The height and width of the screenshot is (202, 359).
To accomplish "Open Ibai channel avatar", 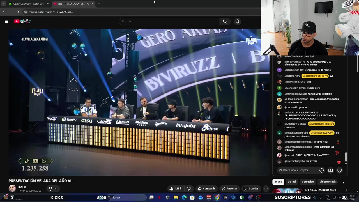I will coord(12,189).
